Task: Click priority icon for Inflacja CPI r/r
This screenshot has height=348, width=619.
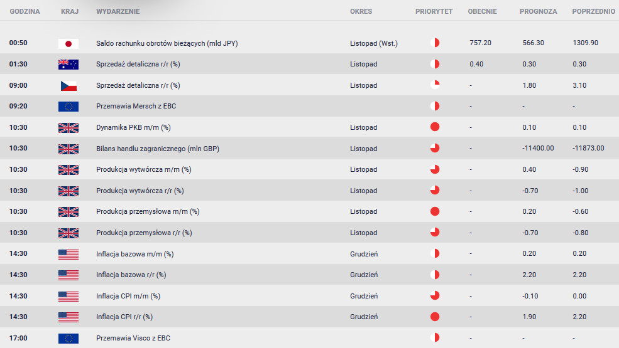Action: click(x=434, y=317)
